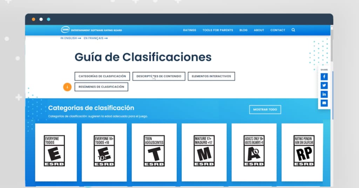The image size is (359, 188).
Task: Select the Mature 17+ (M) rating card
Action: coord(204,152)
